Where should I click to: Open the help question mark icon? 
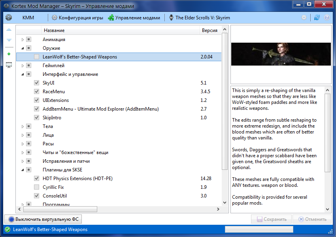click(327, 17)
